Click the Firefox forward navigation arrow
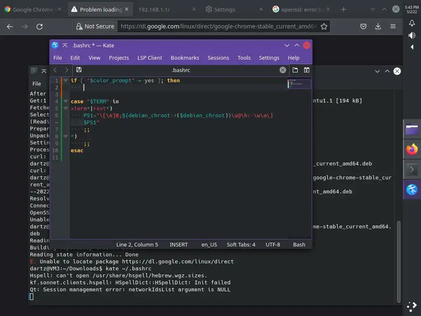Screen dimensions: 421x316 click(x=25, y=26)
